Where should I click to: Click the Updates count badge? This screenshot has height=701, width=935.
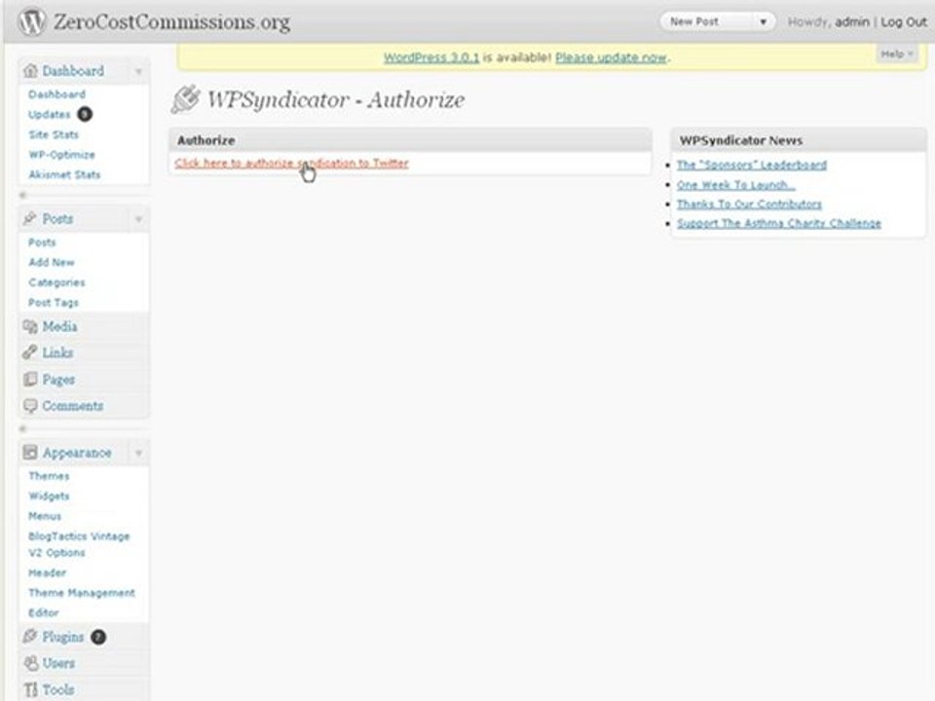85,114
